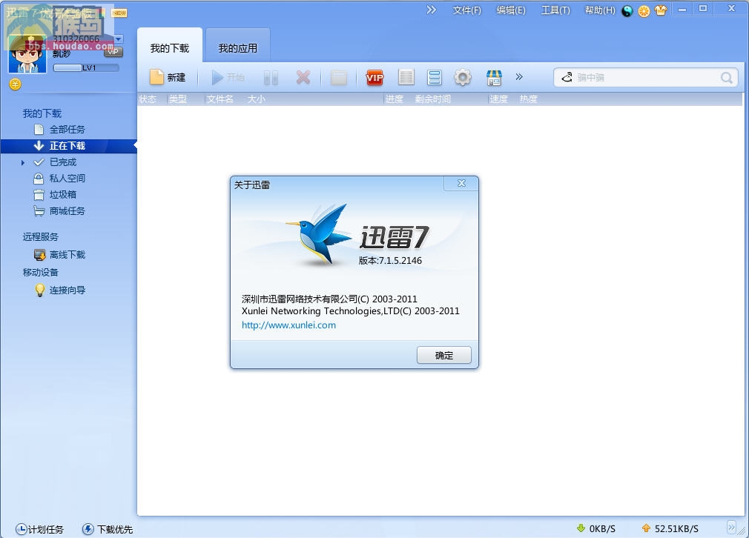The width and height of the screenshot is (749, 538).
Task: Open 连接向导 under 移动设备
Action: [x=67, y=290]
